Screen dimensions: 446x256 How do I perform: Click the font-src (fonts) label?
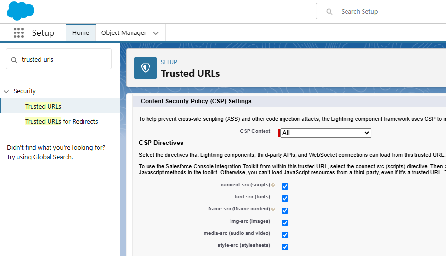[252, 197]
